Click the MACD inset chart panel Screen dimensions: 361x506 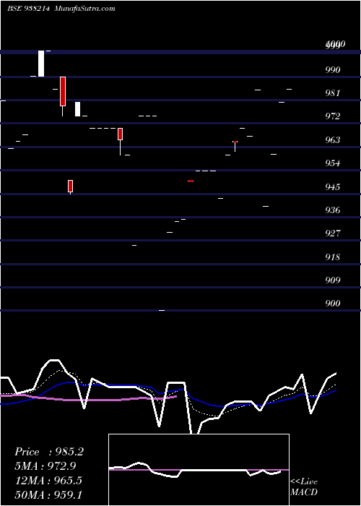(x=199, y=470)
